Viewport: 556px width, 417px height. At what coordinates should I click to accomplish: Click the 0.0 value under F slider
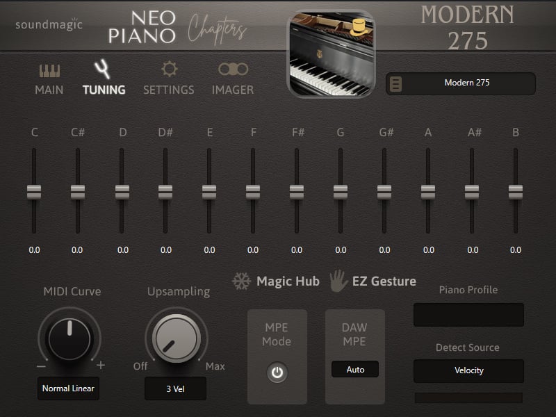coord(253,250)
